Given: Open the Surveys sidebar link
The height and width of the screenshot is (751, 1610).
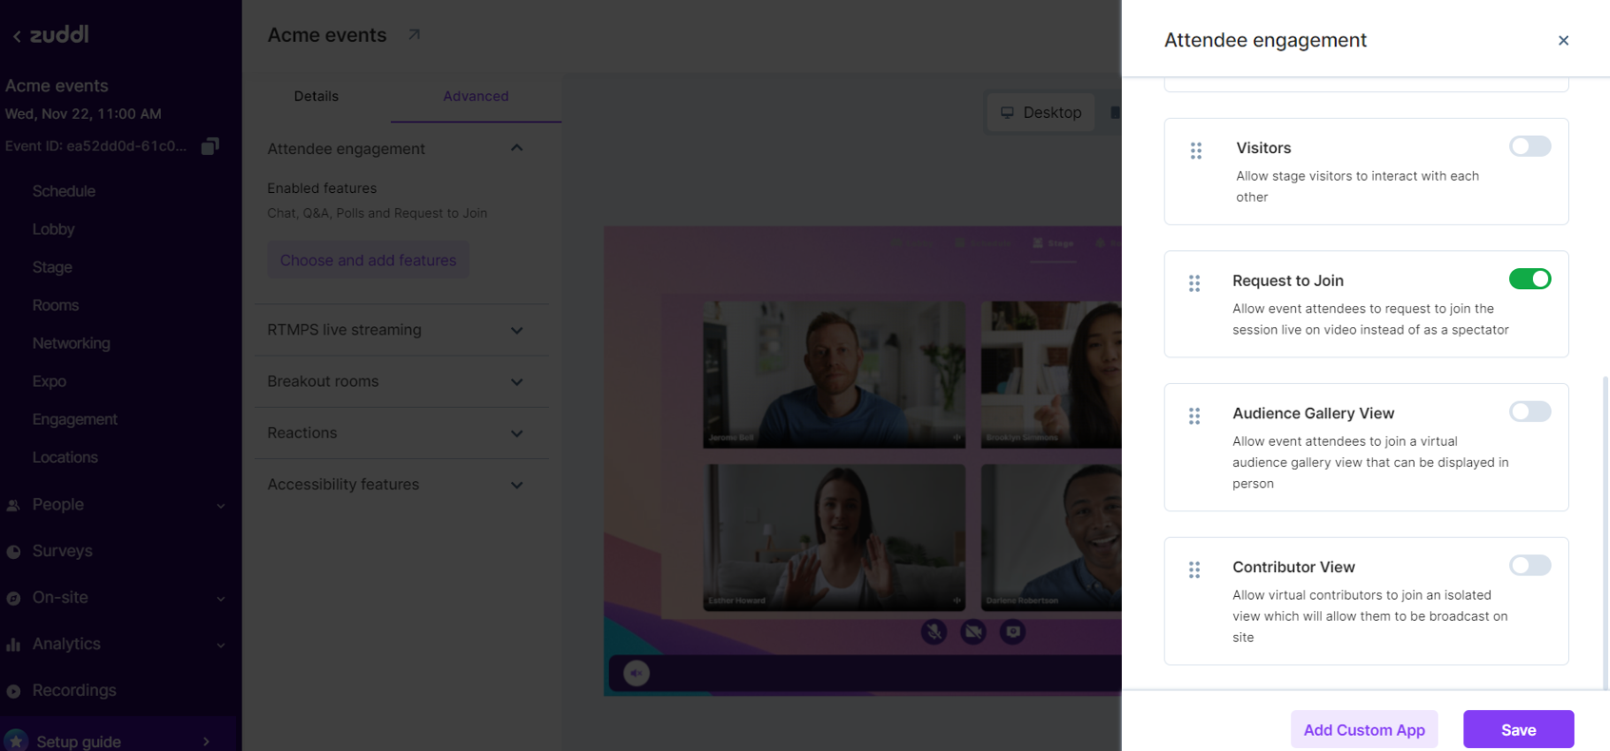Looking at the screenshot, I should click(62, 551).
